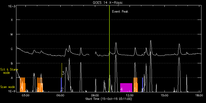This screenshot has height=103, width=206.
Task: Click the green Event Peak vertical line
Action: tap(109, 49)
